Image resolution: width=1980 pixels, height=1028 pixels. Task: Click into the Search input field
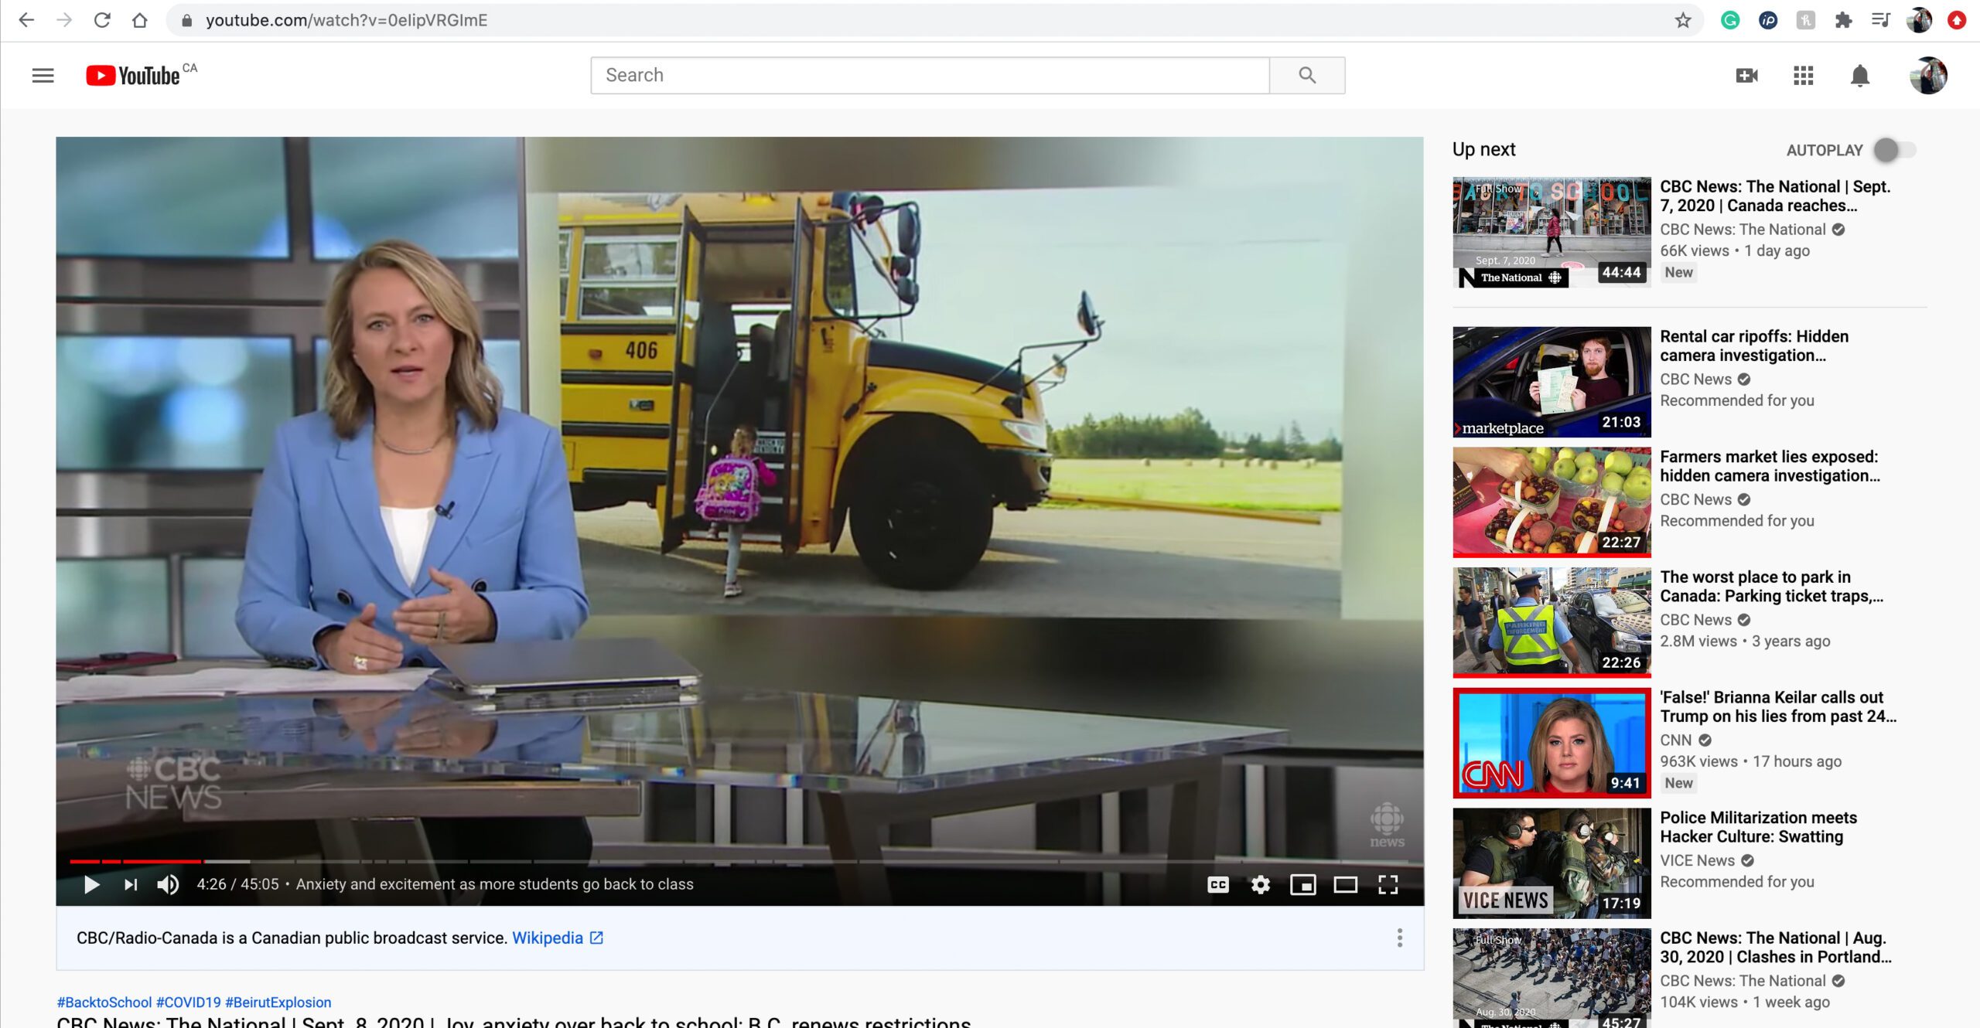click(x=930, y=75)
